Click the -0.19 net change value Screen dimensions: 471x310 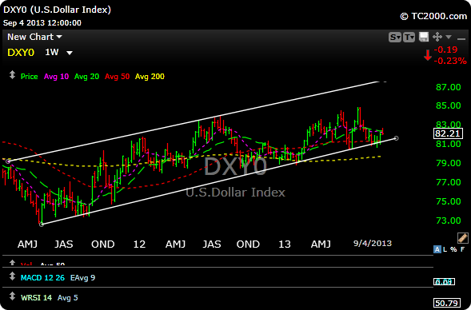tap(445, 50)
